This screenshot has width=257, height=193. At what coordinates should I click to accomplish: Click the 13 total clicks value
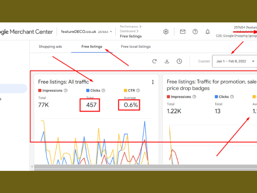pyautogui.click(x=218, y=111)
